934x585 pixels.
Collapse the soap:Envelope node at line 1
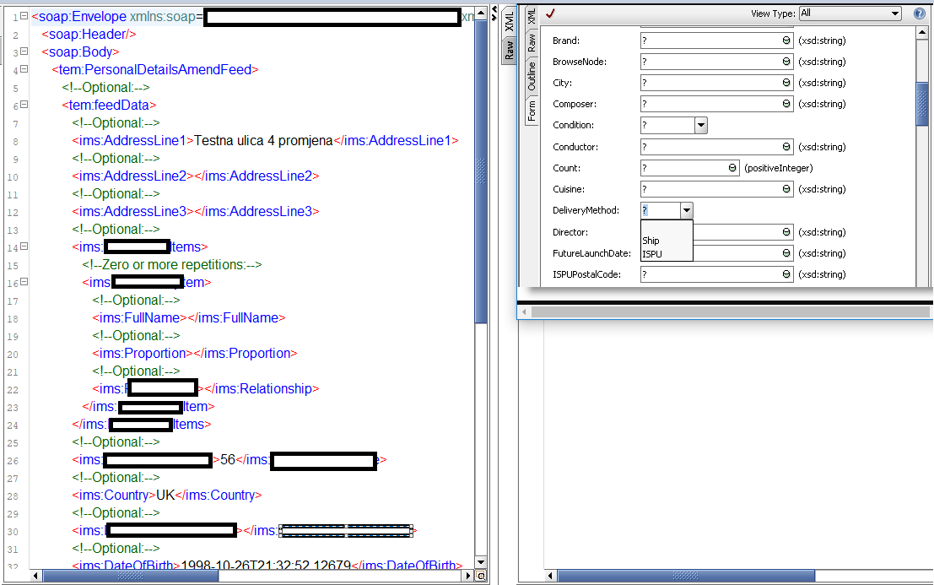[24, 16]
